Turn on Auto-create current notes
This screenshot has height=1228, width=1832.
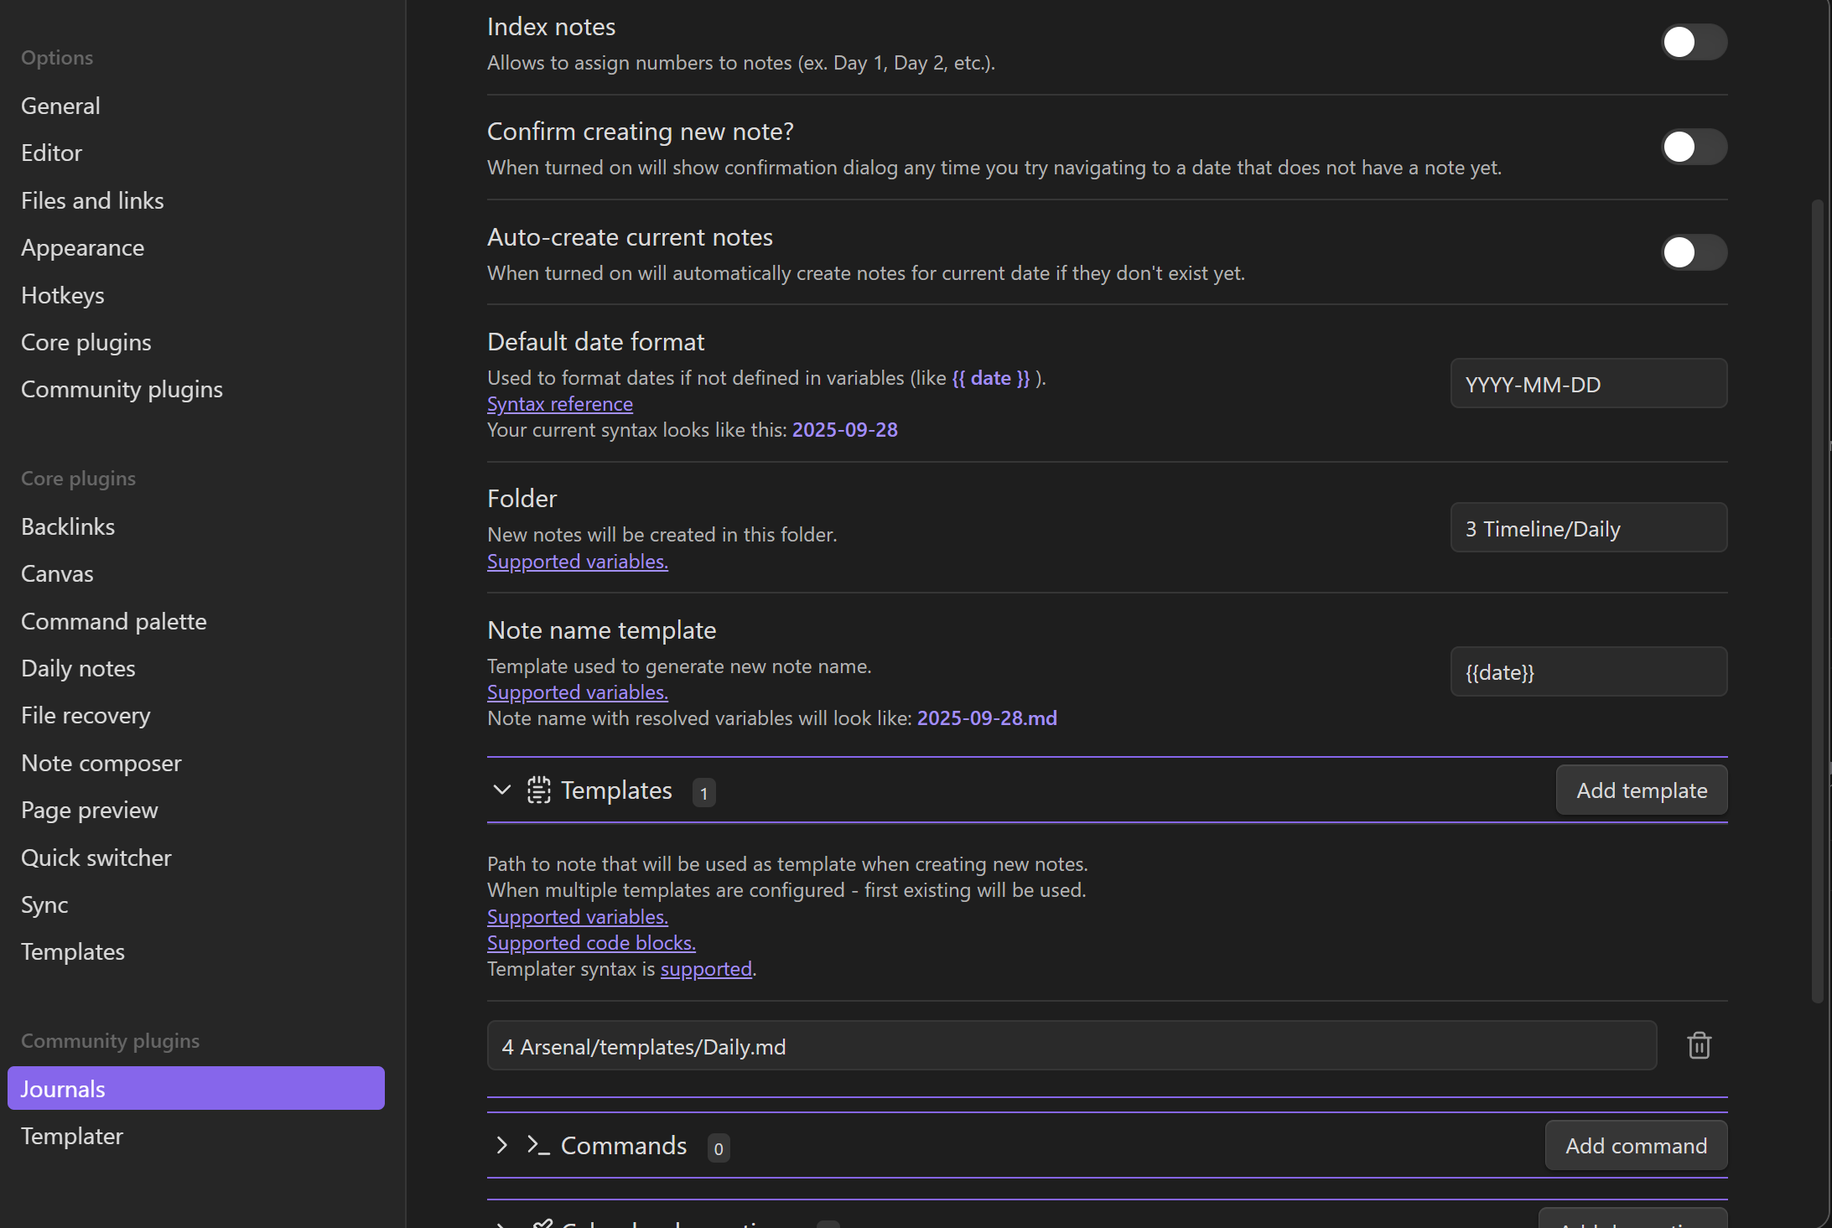[x=1693, y=252]
